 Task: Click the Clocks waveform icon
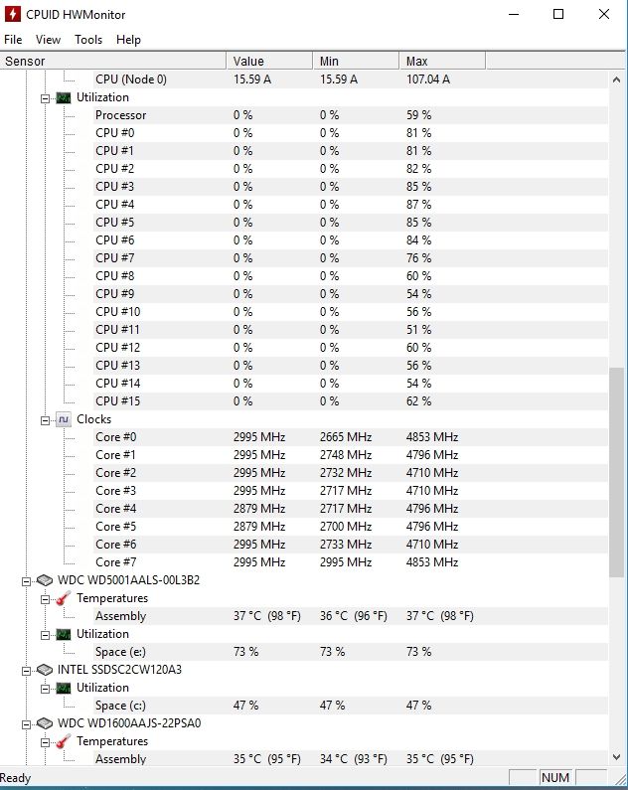coord(64,420)
